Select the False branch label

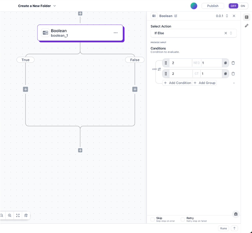pyautogui.click(x=135, y=60)
